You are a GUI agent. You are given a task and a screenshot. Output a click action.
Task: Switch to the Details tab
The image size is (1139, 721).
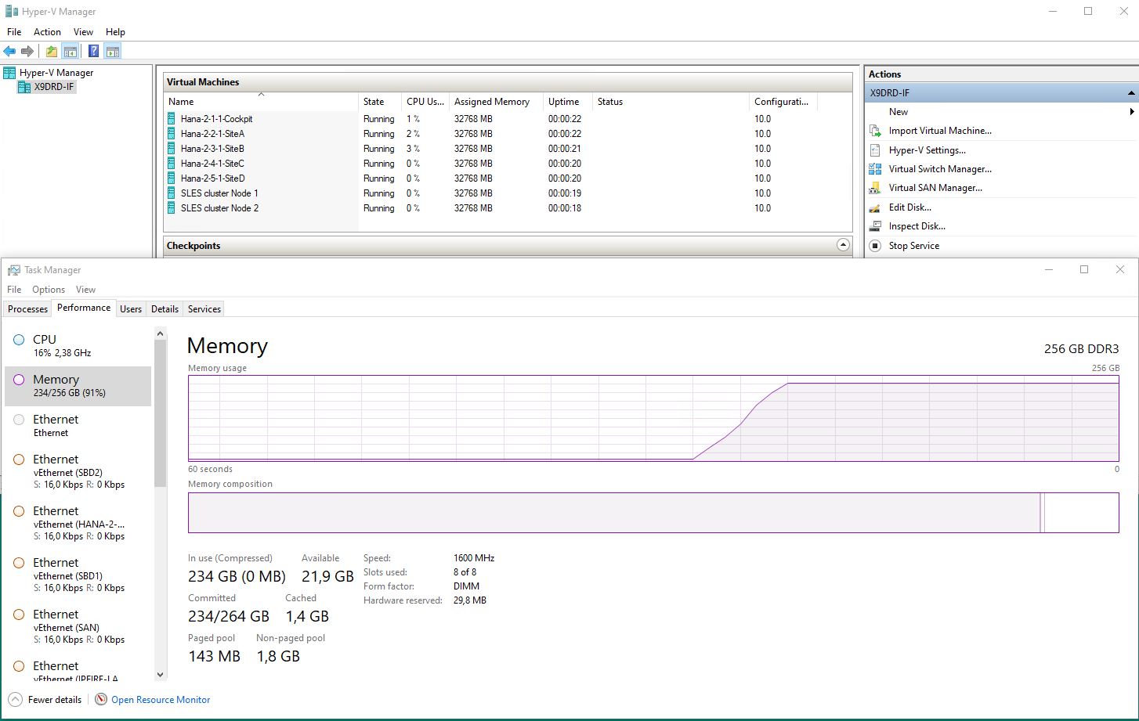point(165,309)
